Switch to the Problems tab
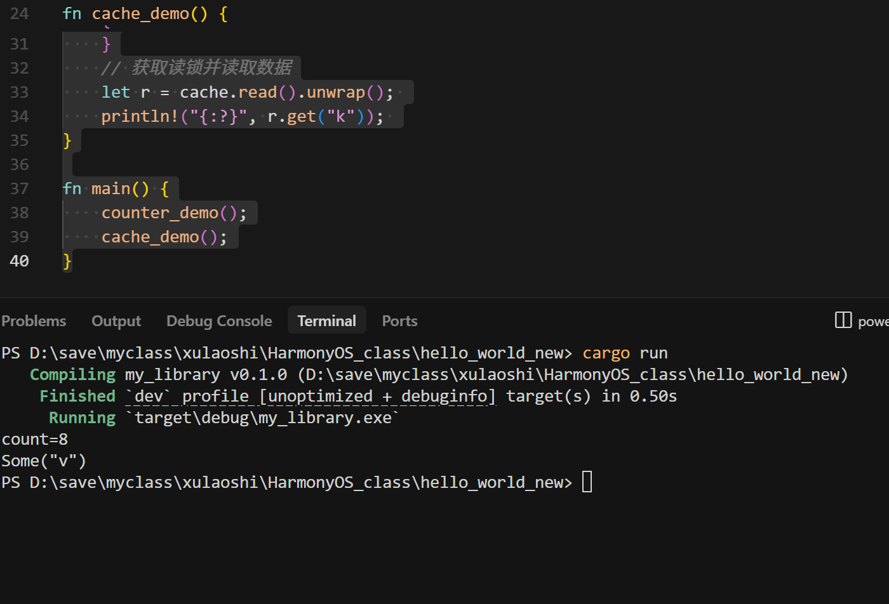 (34, 321)
